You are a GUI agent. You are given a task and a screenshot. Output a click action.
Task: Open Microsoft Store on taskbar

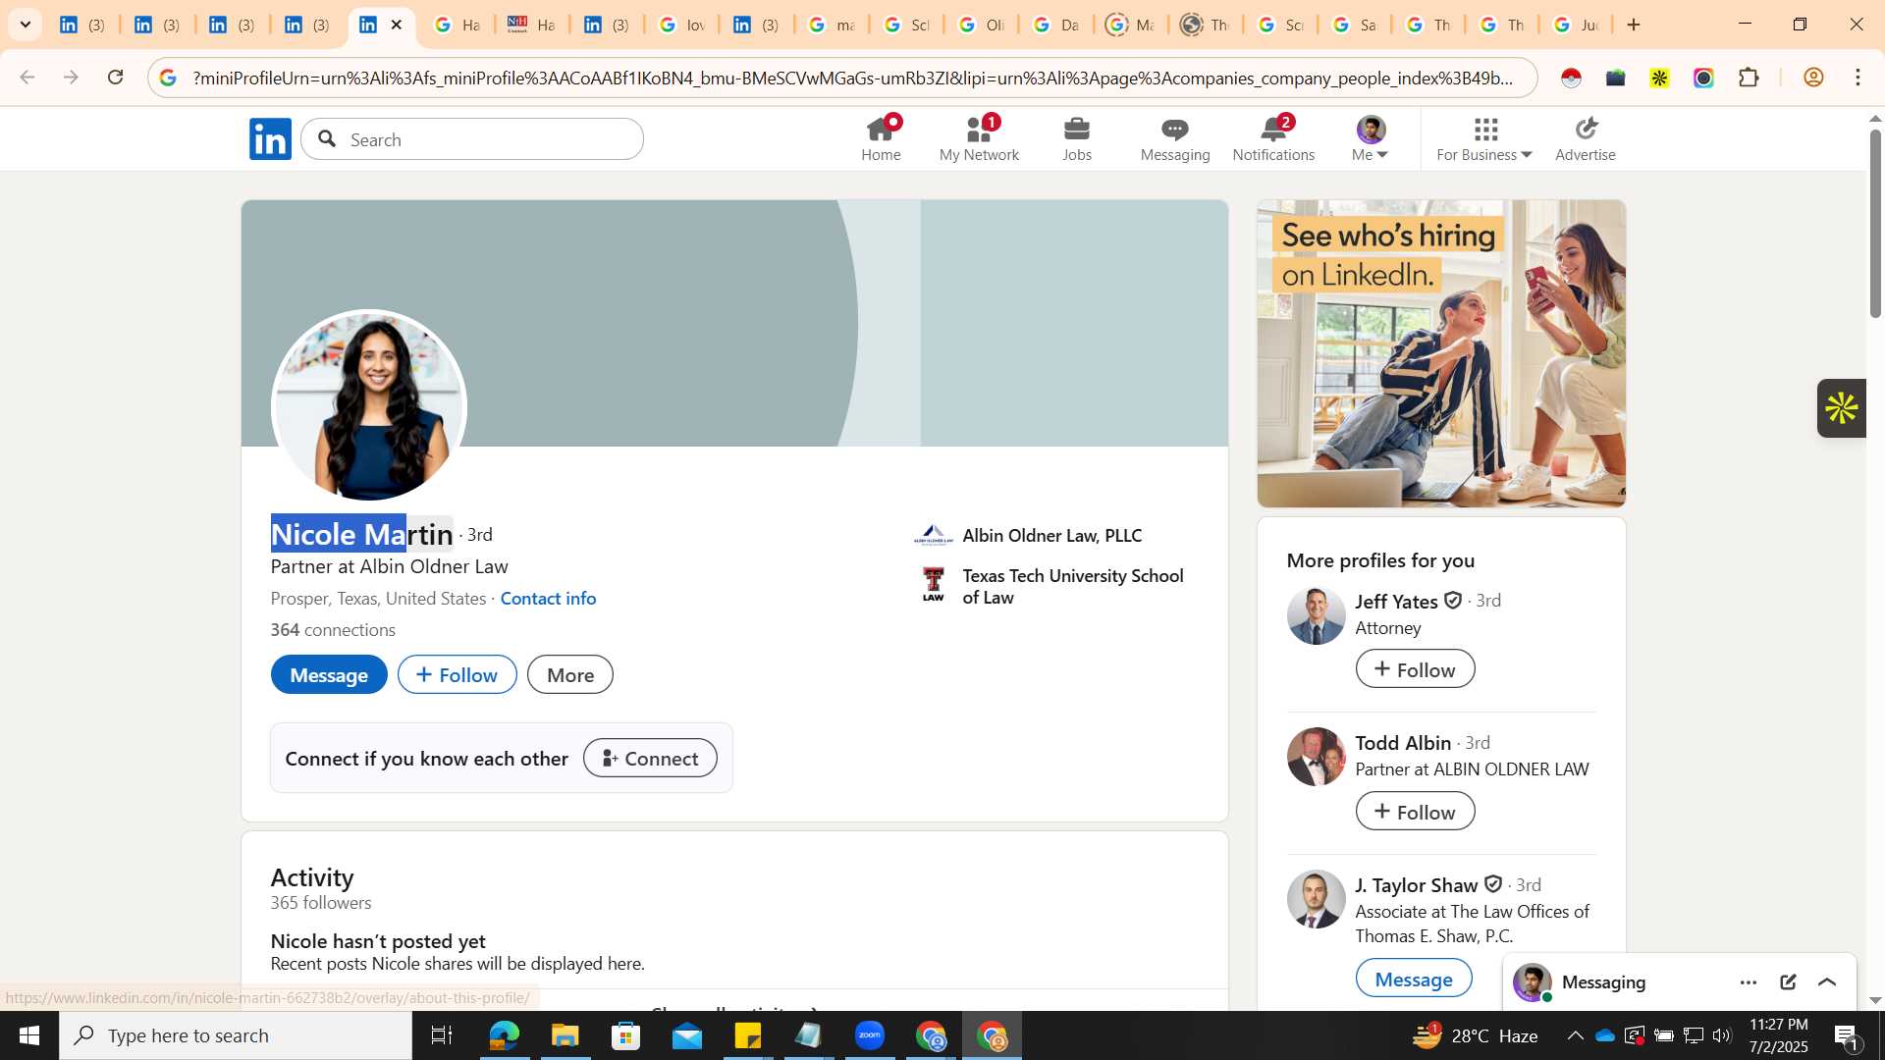pyautogui.click(x=625, y=1035)
